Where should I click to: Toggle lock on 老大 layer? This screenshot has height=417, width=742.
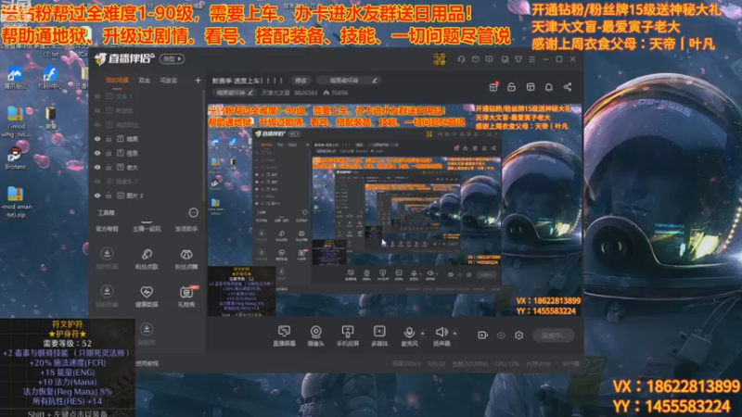tap(109, 168)
